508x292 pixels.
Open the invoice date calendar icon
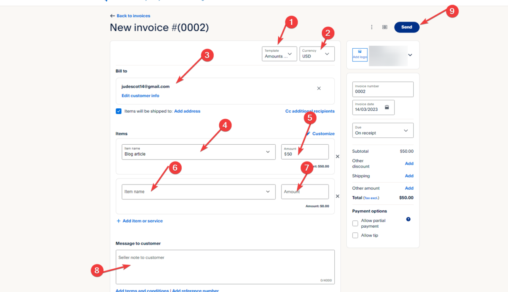pyautogui.click(x=387, y=107)
